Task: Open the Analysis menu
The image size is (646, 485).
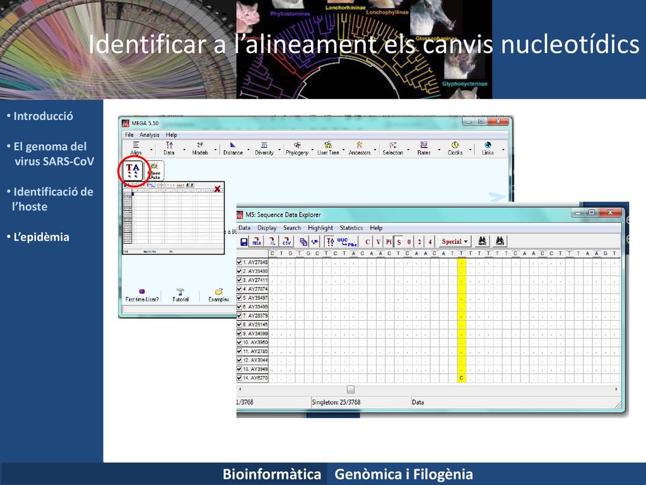Action: click(x=150, y=135)
